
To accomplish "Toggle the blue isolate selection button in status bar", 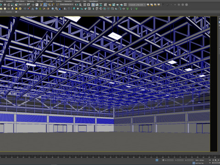I will (x=157, y=160).
